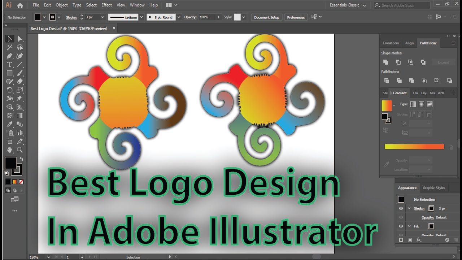Select the Scale tool
Screen dimensions: 462x260
20,90
